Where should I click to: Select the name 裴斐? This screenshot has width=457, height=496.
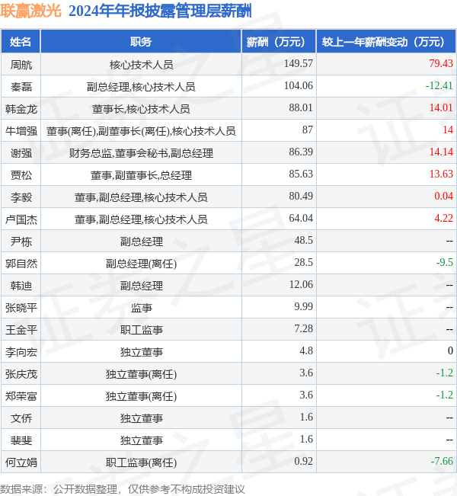(21, 440)
